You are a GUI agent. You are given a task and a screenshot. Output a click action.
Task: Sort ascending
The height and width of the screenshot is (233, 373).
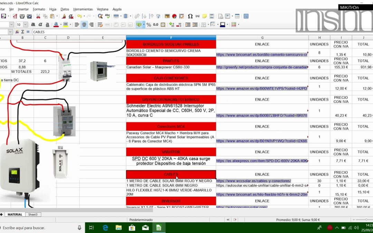[x=144, y=16]
